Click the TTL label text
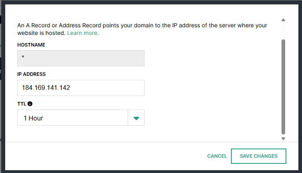 pos(22,104)
